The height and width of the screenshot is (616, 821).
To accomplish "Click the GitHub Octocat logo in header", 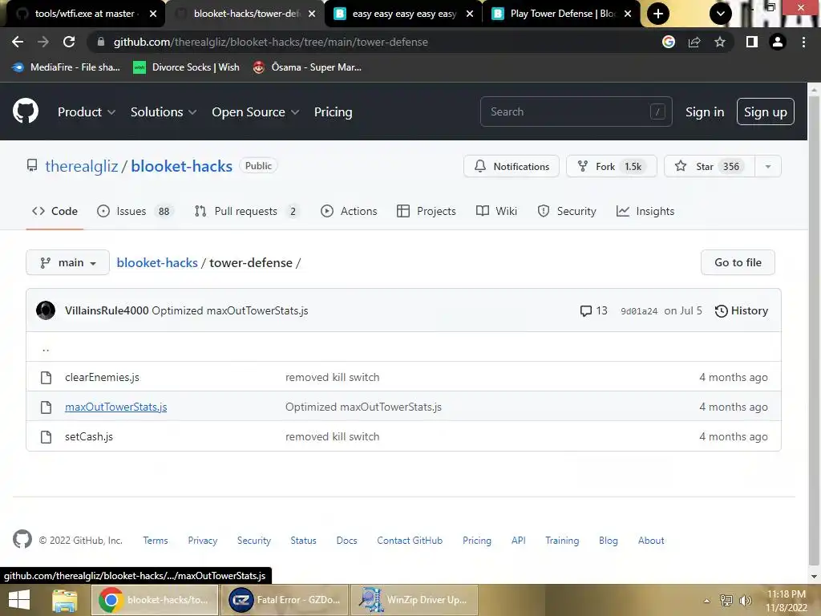I will pos(26,111).
